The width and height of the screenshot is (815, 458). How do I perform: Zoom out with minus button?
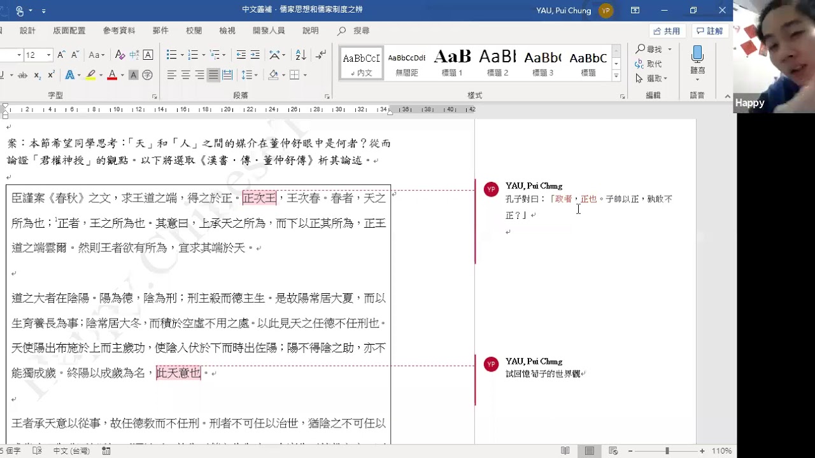point(630,451)
